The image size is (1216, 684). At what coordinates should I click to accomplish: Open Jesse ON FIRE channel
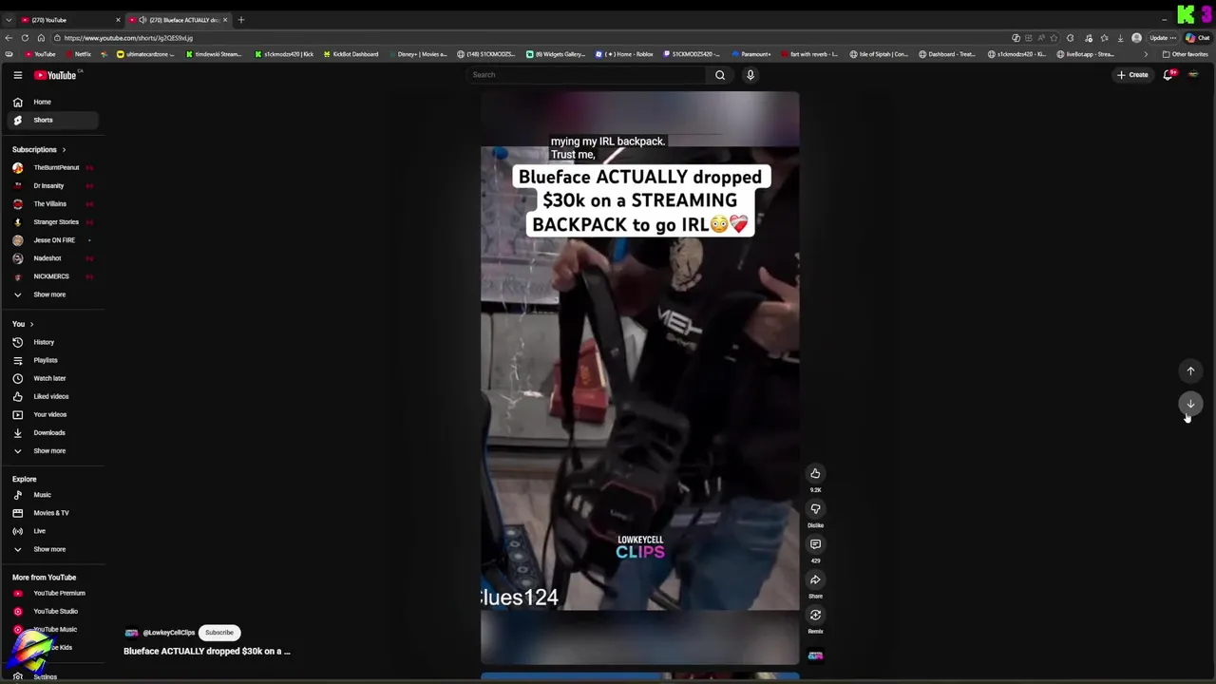click(x=54, y=240)
